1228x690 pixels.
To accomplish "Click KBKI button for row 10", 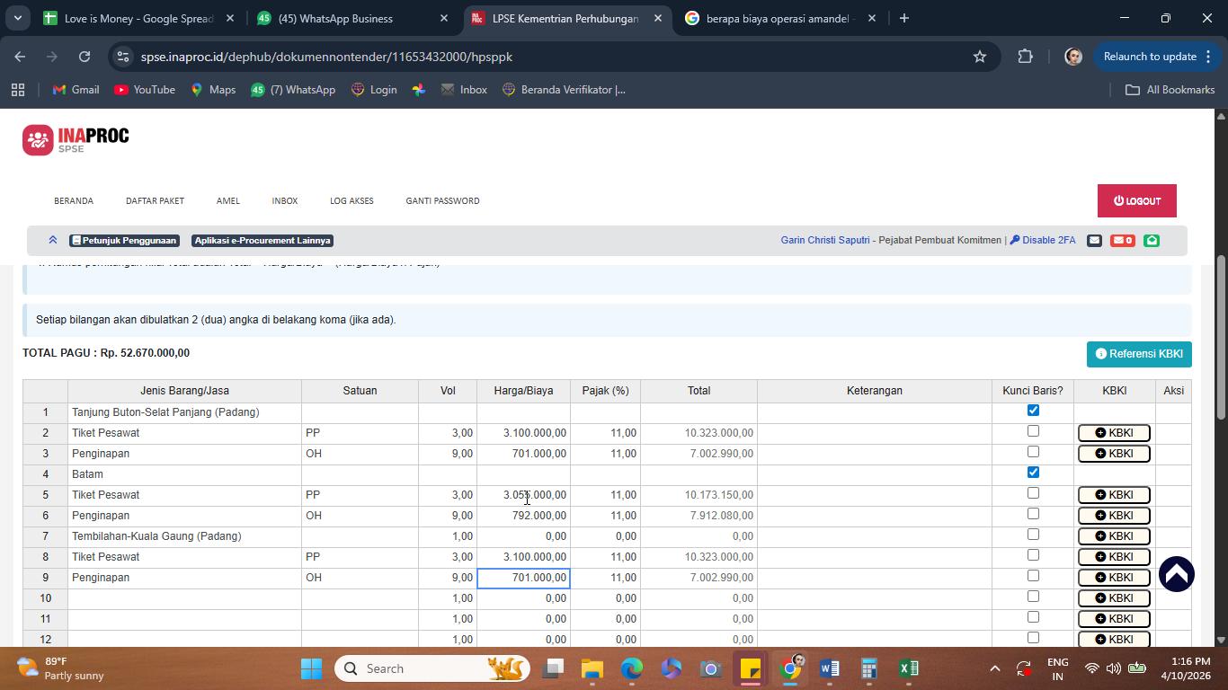I will click(1114, 598).
